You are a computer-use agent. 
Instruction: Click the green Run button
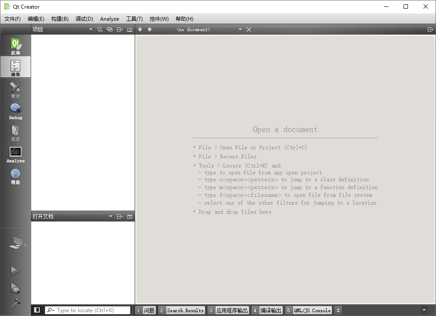pyautogui.click(x=15, y=271)
